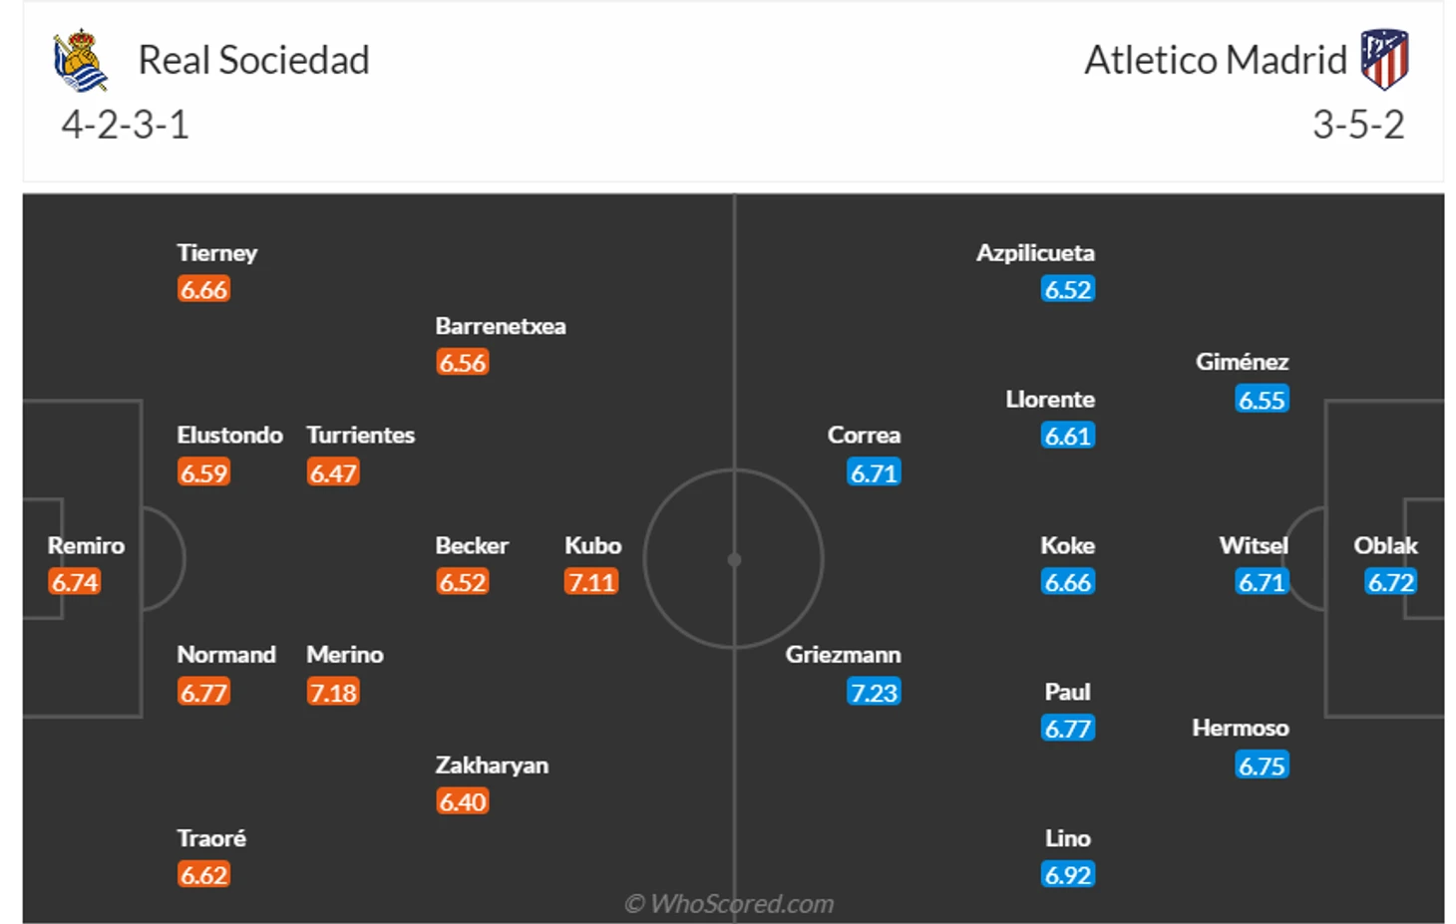The height and width of the screenshot is (924, 1456).
Task: Select player Barrenetxea's name
Action: pyautogui.click(x=501, y=326)
